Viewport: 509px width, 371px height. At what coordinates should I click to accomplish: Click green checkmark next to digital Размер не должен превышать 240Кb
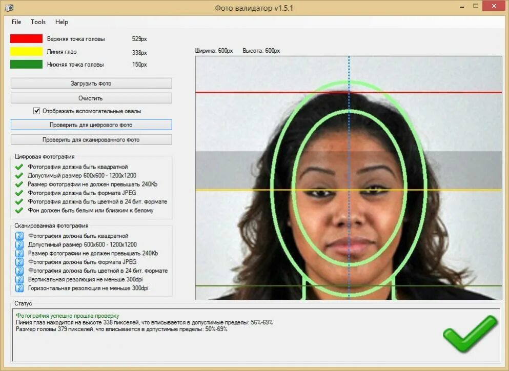tap(19, 184)
